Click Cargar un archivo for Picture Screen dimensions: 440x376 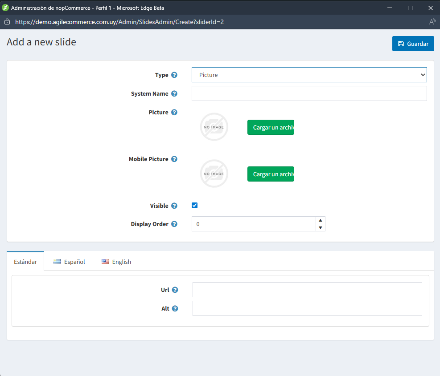click(x=271, y=128)
